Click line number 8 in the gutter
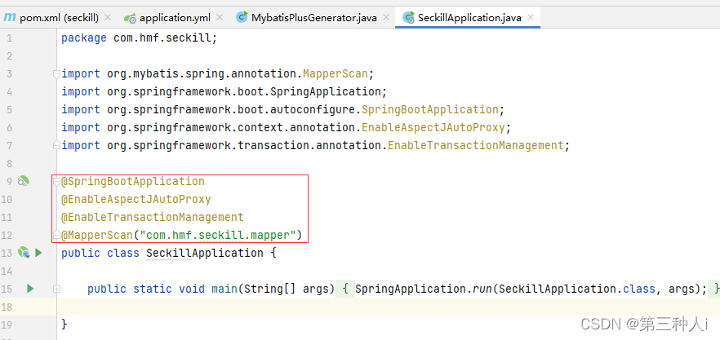This screenshot has height=340, width=720. point(10,163)
